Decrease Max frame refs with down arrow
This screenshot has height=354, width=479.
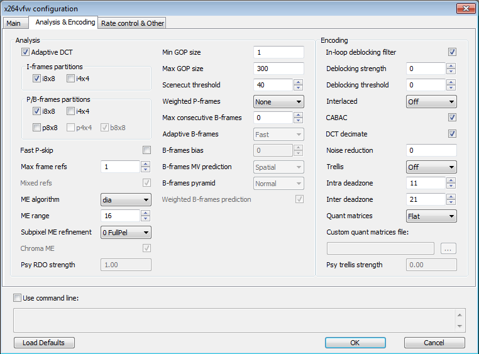point(145,170)
